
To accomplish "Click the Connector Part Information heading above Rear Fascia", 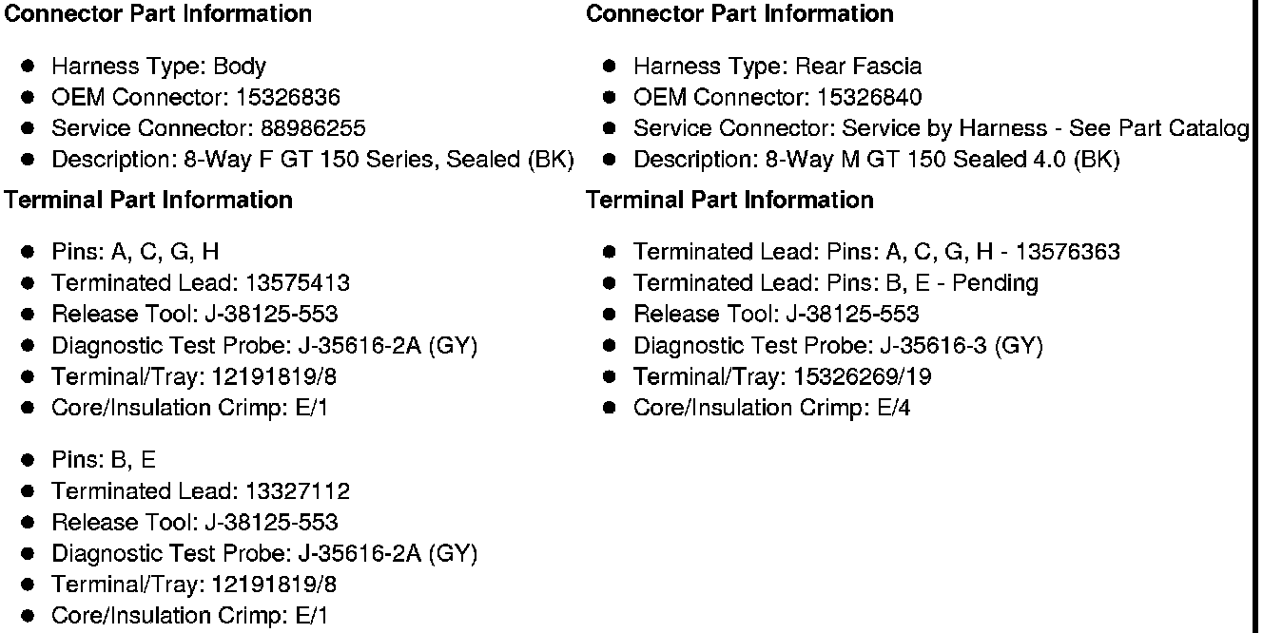I will (x=739, y=14).
